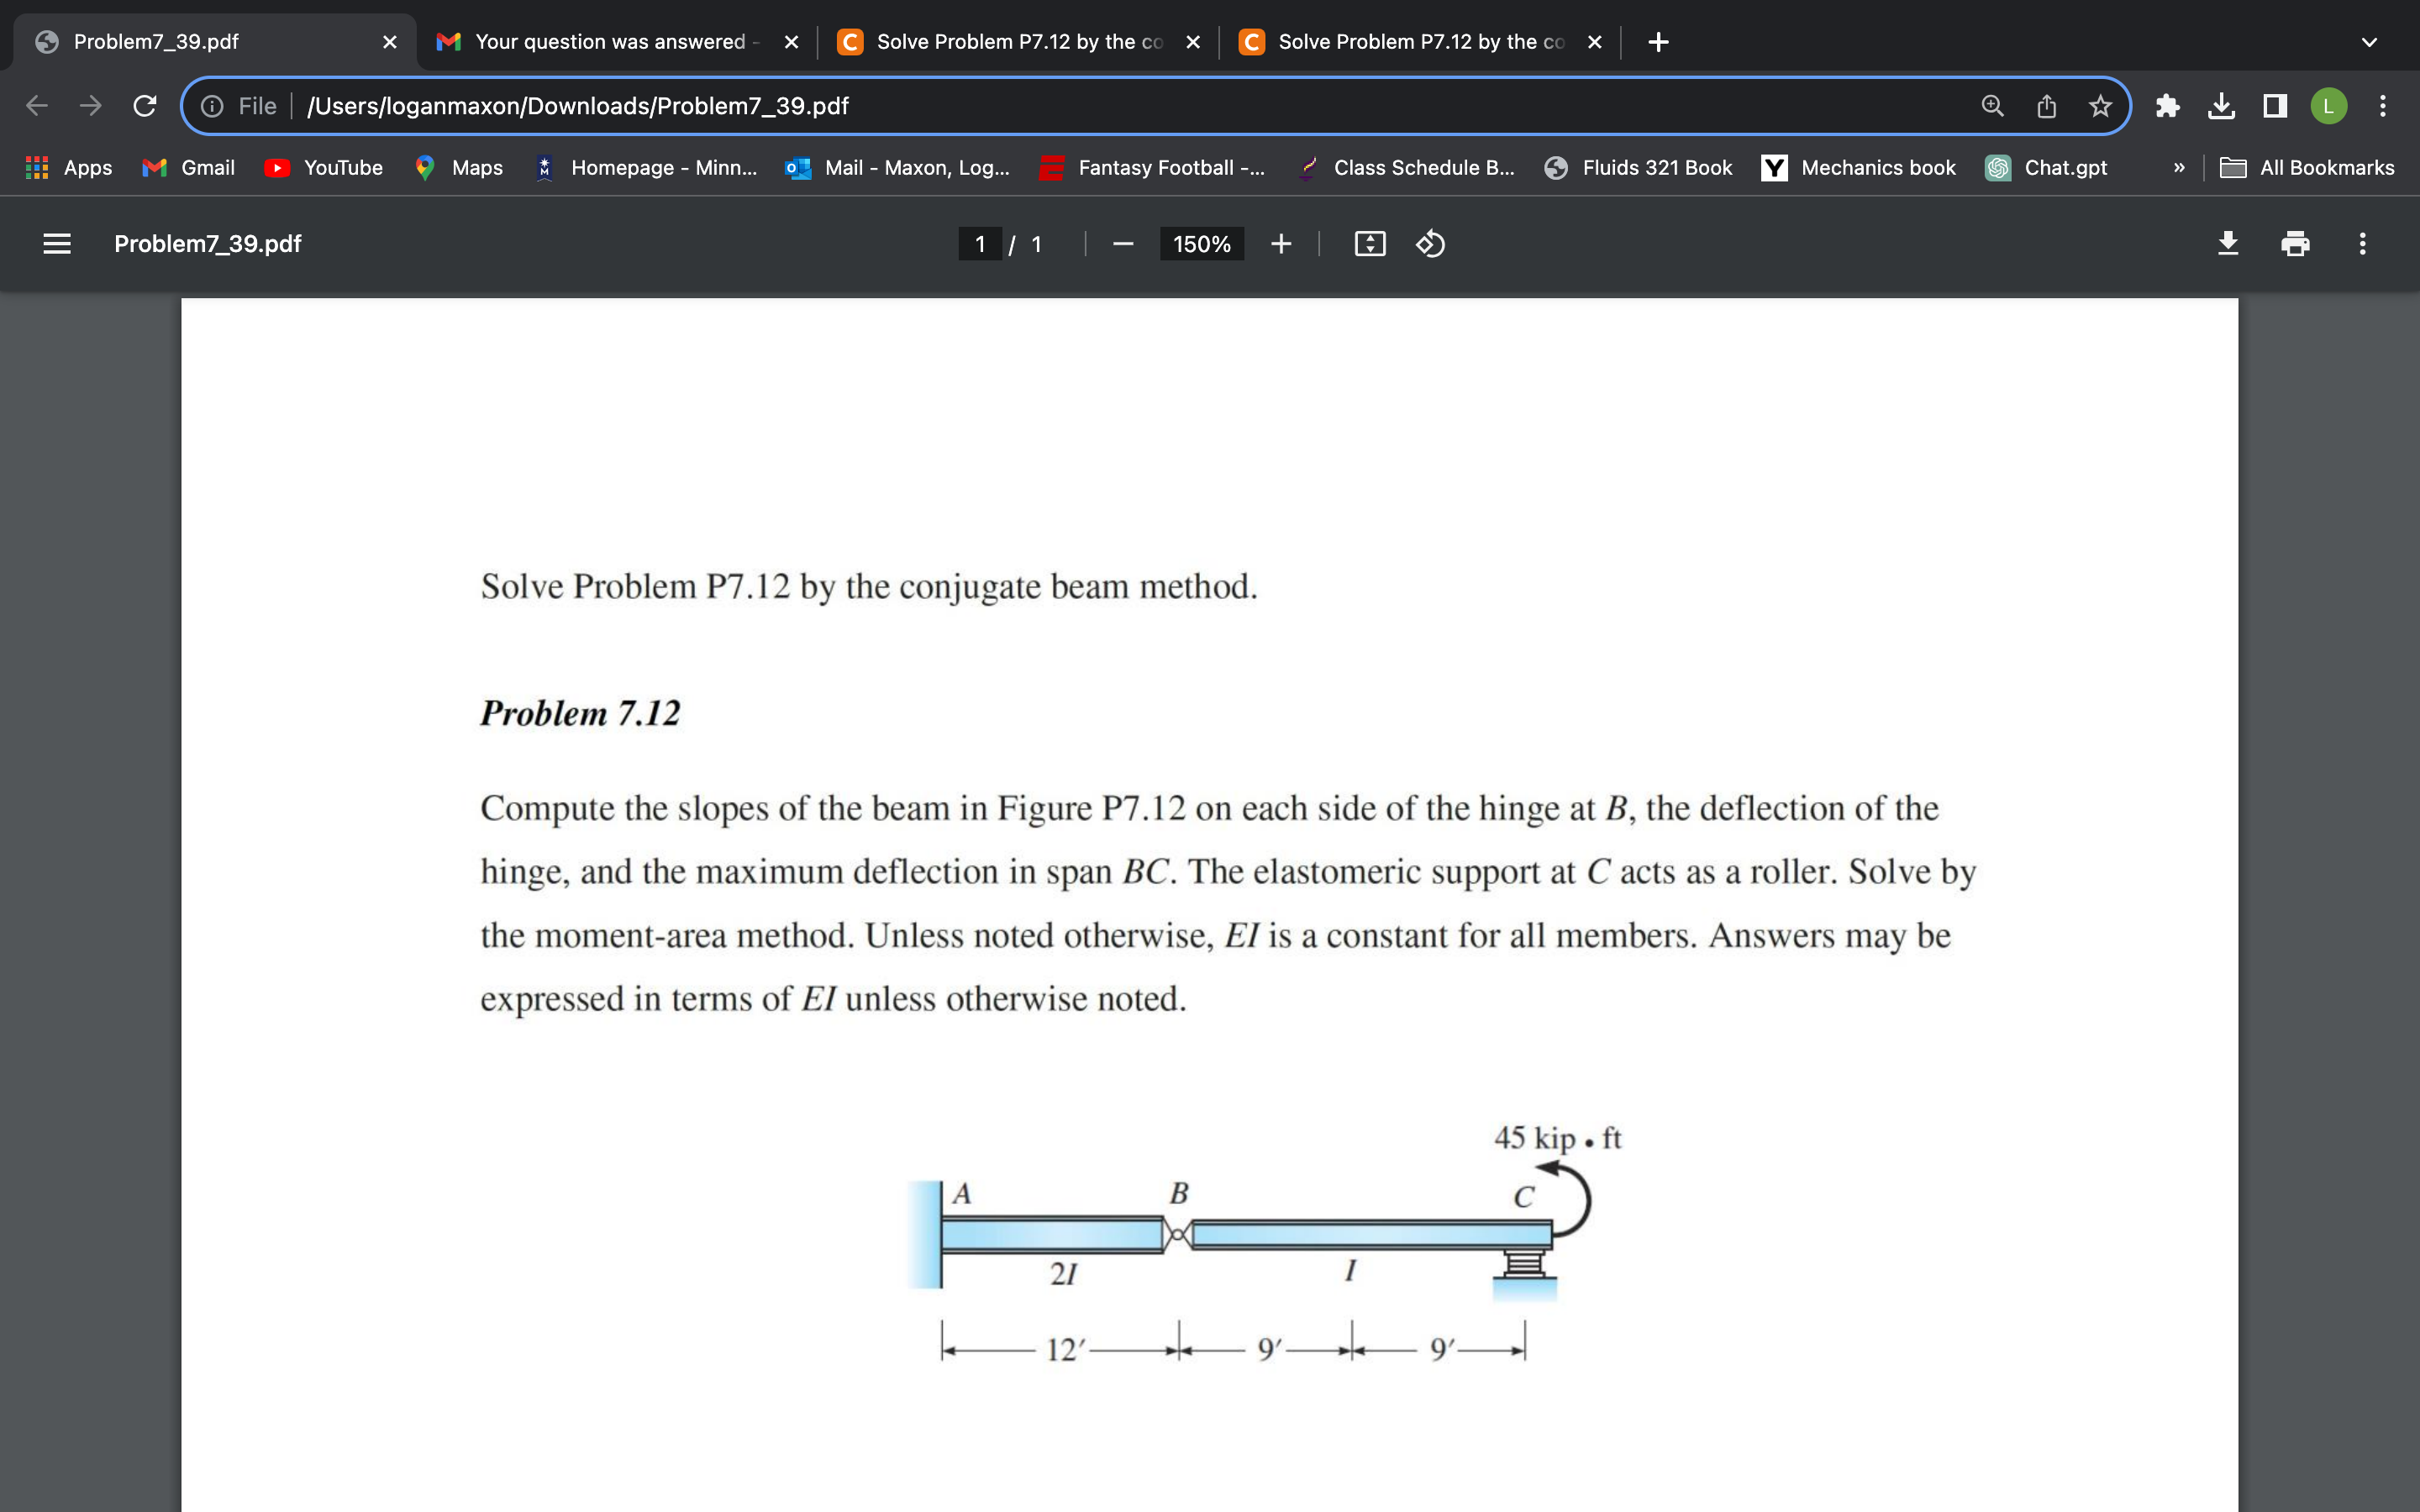Image resolution: width=2420 pixels, height=1512 pixels.
Task: Share this page icon
Action: (x=2046, y=106)
